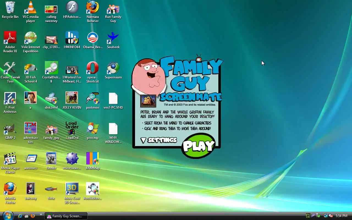Select the JOLLY KEVIN image icon
Viewport: 352px width, 220px height.
pyautogui.click(x=72, y=101)
